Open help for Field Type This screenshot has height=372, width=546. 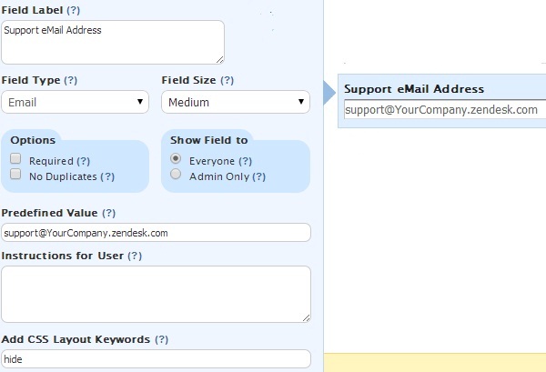pyautogui.click(x=70, y=80)
